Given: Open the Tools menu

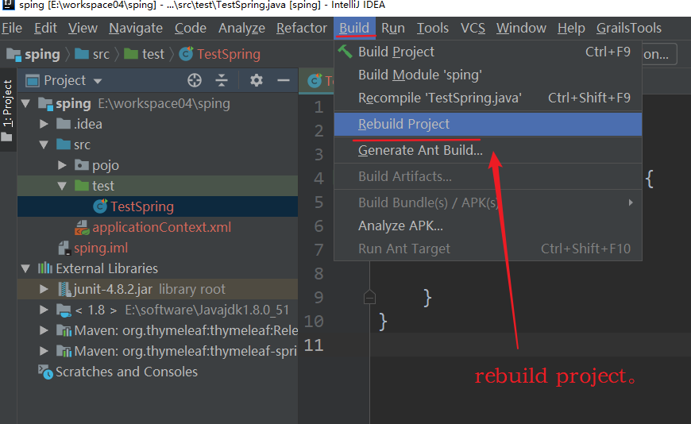Looking at the screenshot, I should (x=433, y=28).
